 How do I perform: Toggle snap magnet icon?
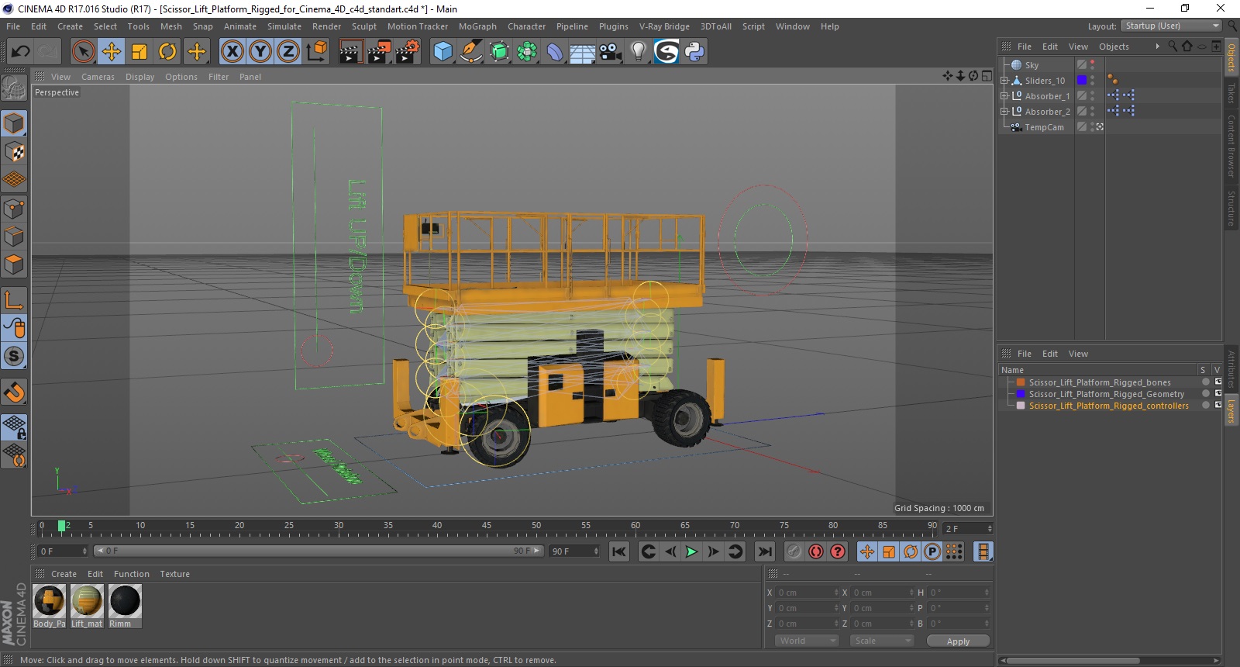14,392
